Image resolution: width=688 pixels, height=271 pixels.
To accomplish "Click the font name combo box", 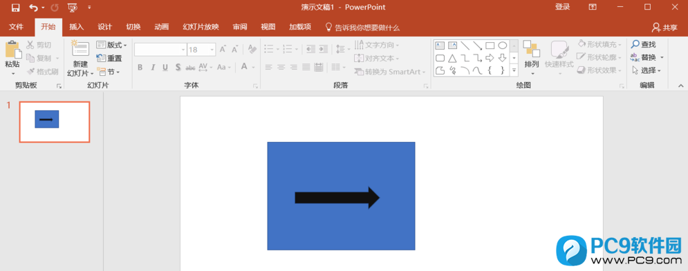I will pos(160,50).
